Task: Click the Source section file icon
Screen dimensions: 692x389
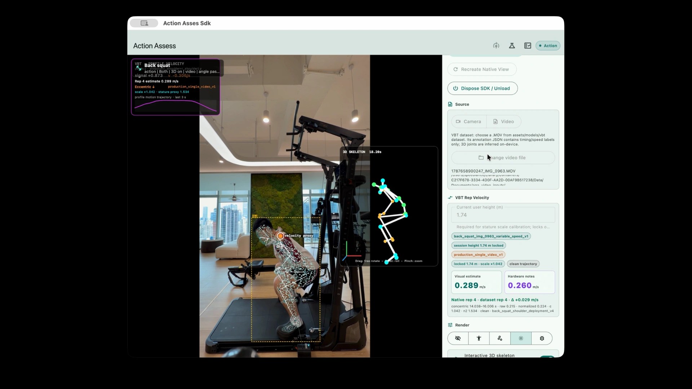Action: 450,104
